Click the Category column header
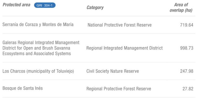199x100 pixels. 95,8
